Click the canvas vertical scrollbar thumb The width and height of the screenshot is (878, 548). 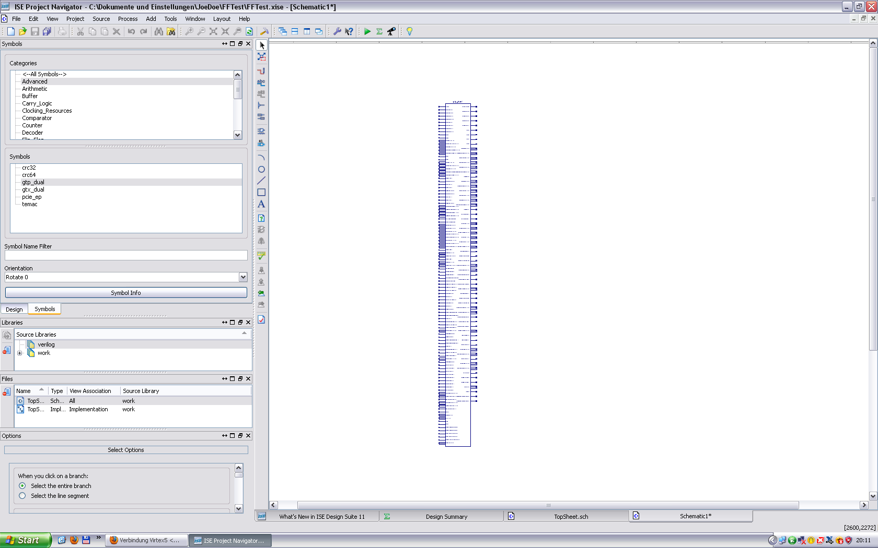point(873,199)
